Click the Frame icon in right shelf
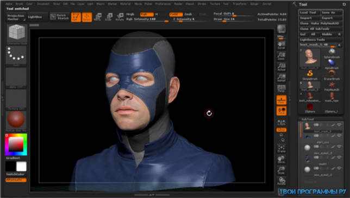The height and width of the screenshot is (198, 350). (x=282, y=149)
